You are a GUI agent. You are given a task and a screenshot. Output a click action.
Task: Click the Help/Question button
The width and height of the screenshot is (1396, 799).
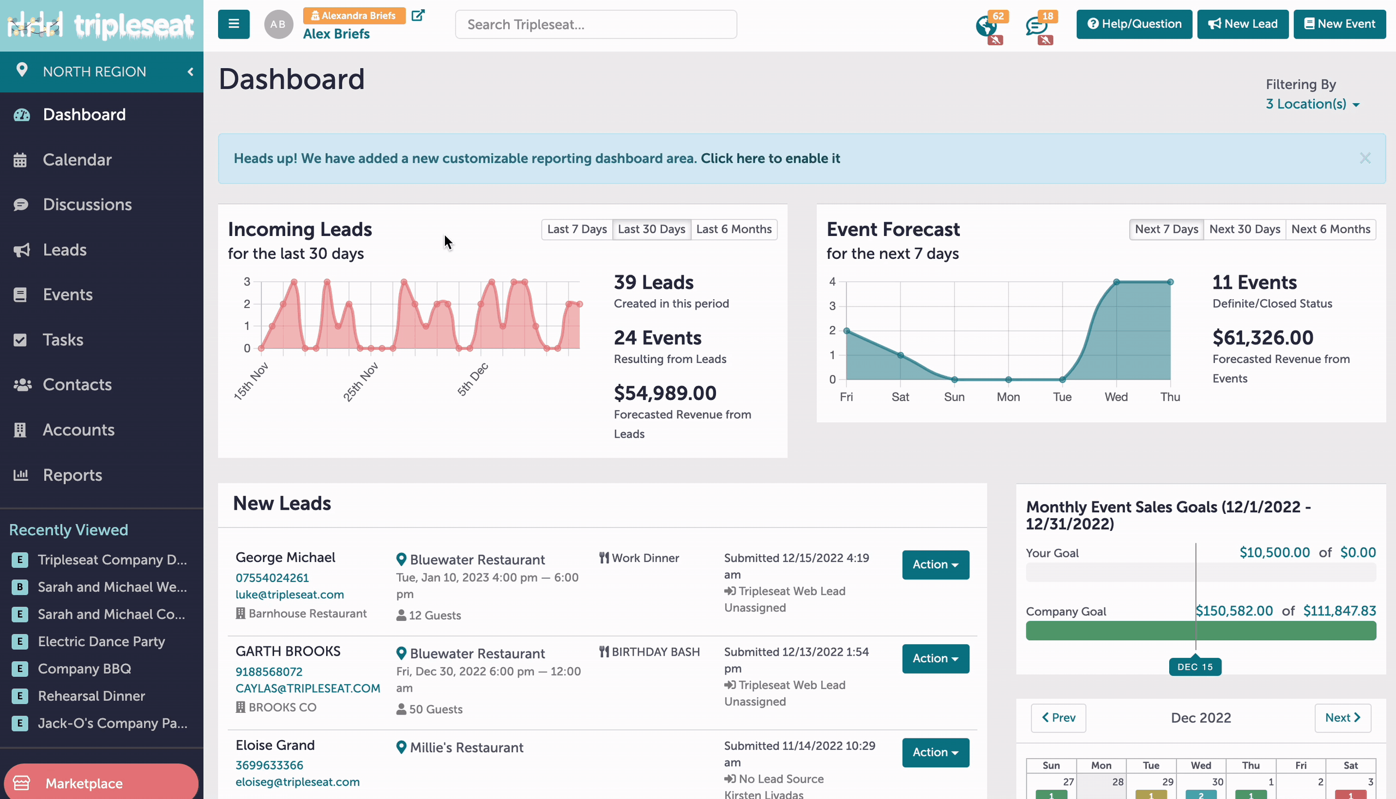pyautogui.click(x=1134, y=24)
